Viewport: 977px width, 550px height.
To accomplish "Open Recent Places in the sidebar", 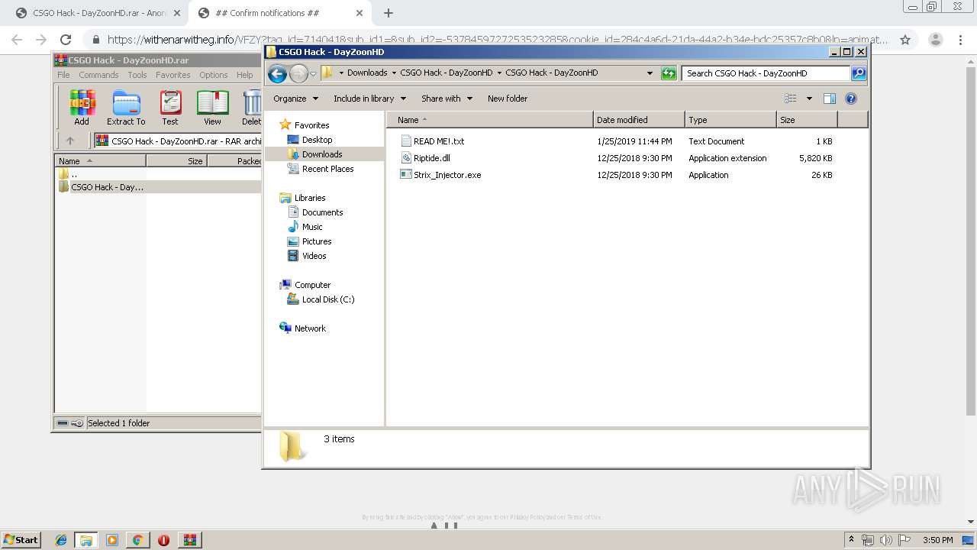I will point(327,169).
